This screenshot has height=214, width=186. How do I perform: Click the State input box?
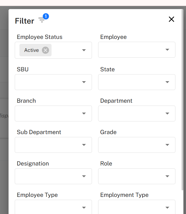click(132, 82)
